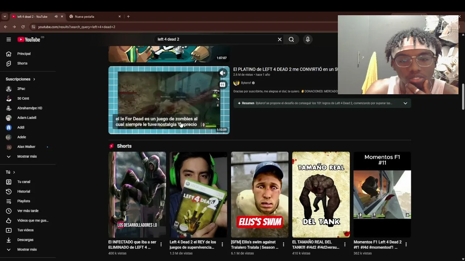Open Videos que me gustan list

[x=28, y=220]
